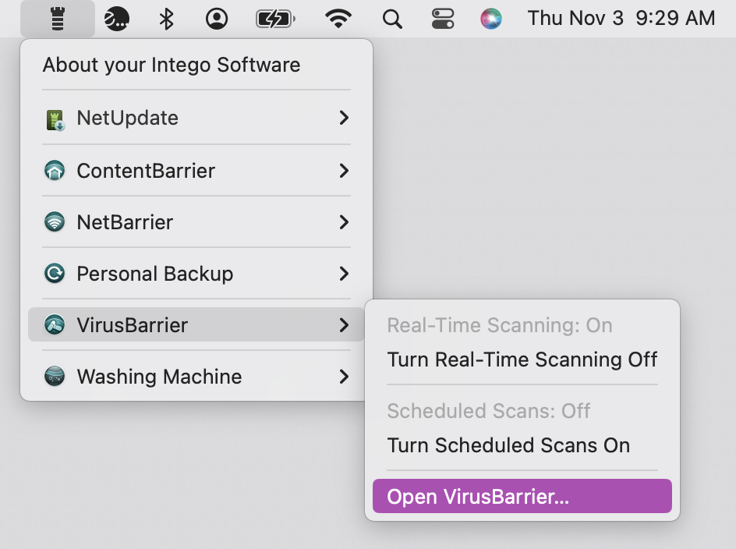Expand the NetUpdate submenu chevron
Screen dimensions: 736x549
coord(344,118)
